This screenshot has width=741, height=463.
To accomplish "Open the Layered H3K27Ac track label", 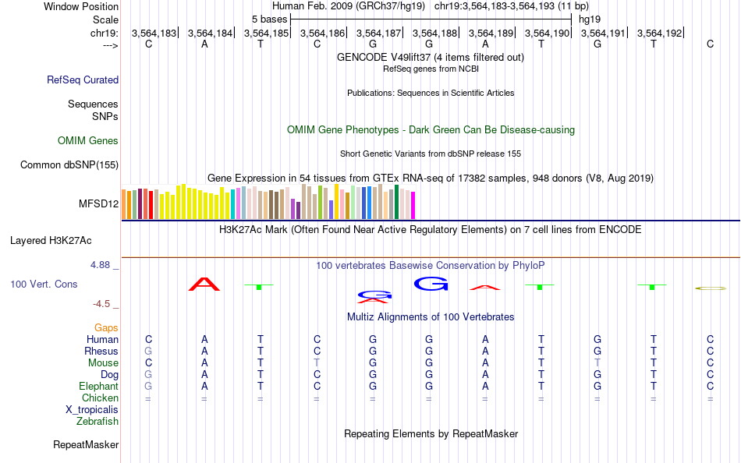I will [x=51, y=241].
